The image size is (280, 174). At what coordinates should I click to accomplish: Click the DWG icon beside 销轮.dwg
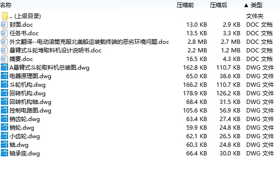click(x=4, y=127)
